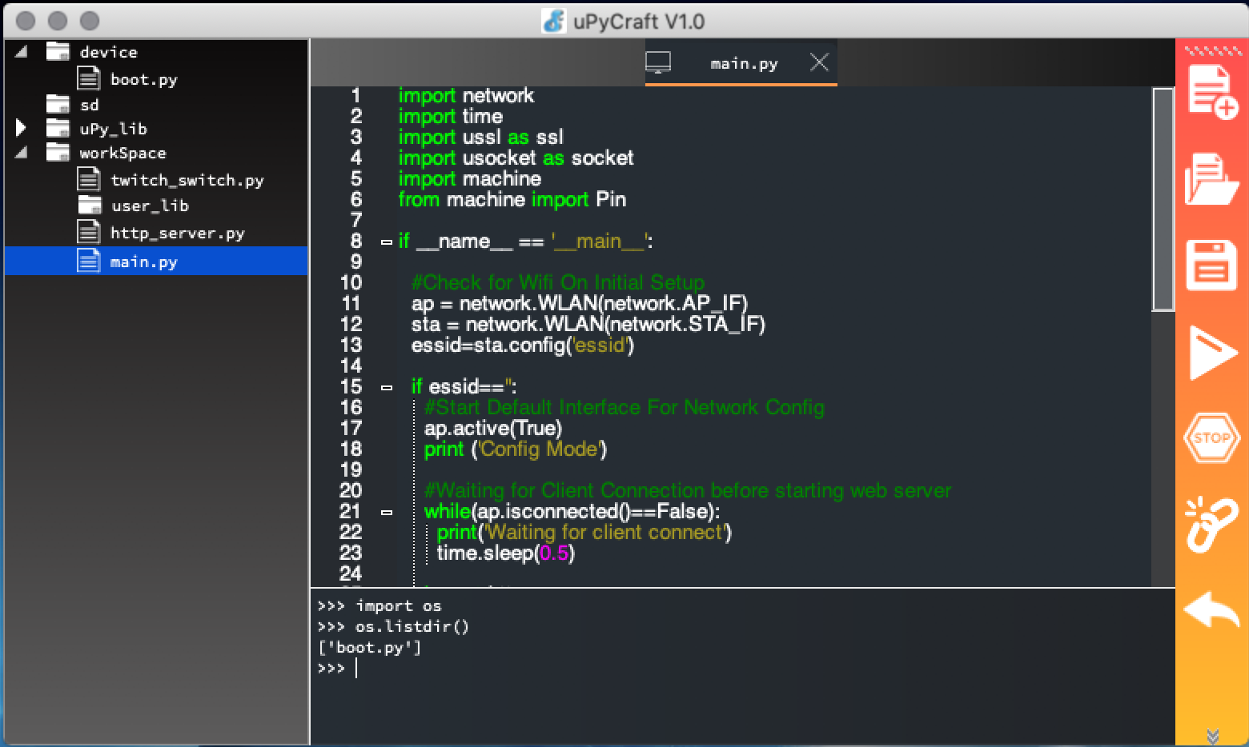This screenshot has height=747, width=1249.
Task: Click the undo arrow icon in the toolbar
Action: (1211, 610)
